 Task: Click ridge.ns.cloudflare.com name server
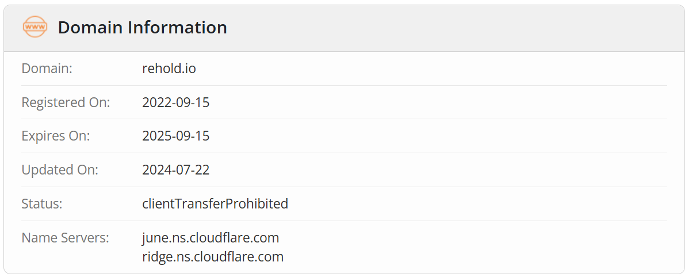(213, 257)
